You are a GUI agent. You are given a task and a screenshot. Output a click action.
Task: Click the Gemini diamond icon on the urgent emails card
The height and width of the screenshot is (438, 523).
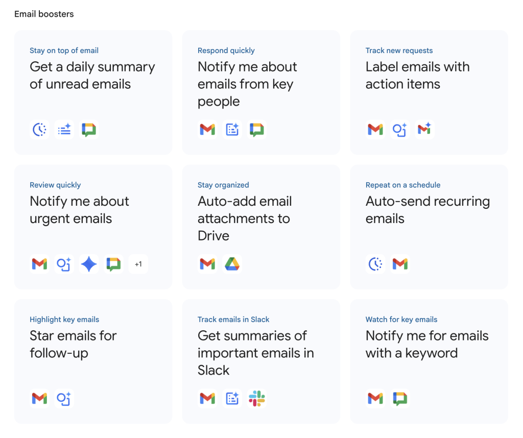click(88, 264)
